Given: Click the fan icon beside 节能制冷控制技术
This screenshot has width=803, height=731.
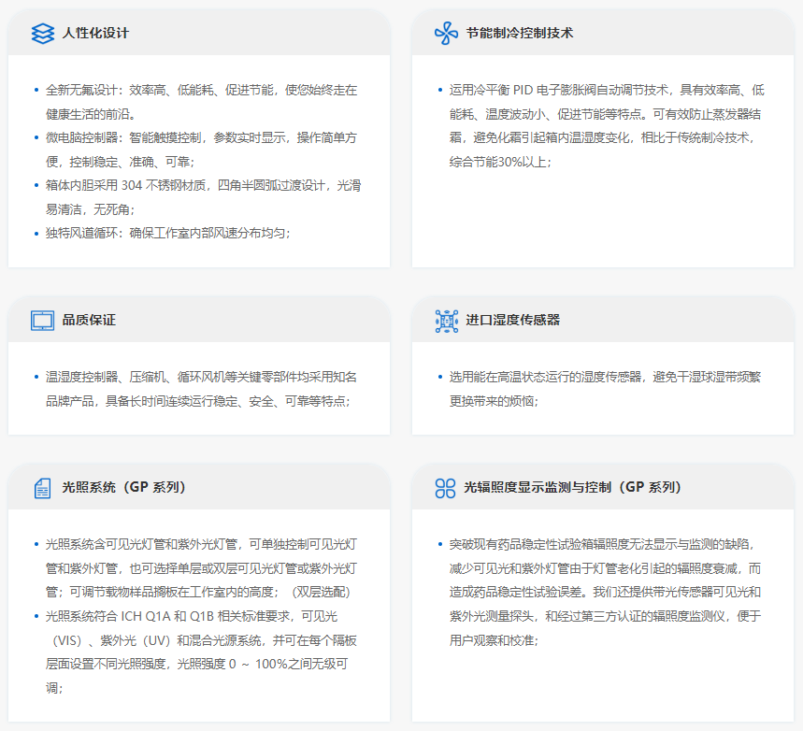Looking at the screenshot, I should coord(446,33).
